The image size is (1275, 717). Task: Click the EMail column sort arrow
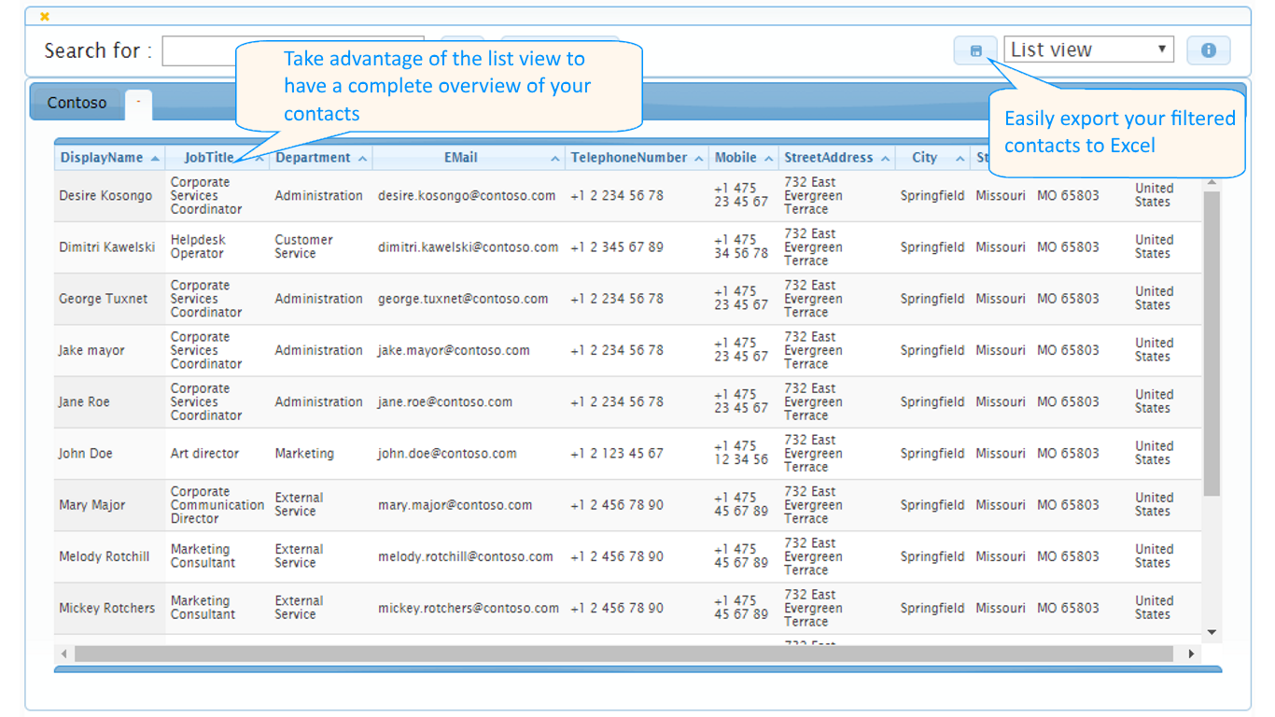point(553,157)
